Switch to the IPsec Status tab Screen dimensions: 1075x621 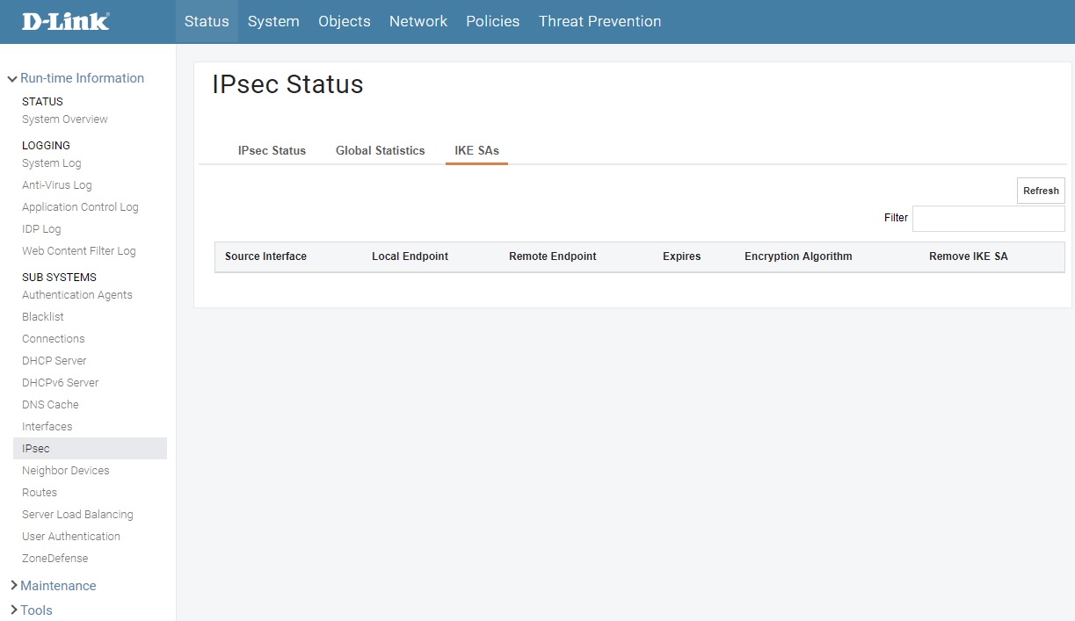(272, 150)
